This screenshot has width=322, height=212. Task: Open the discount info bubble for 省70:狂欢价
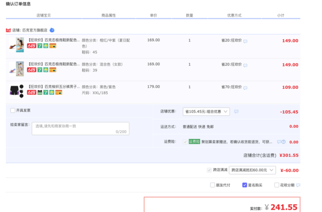tap(245, 88)
